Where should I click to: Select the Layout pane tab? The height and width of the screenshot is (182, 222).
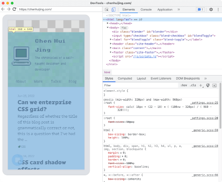tap(141, 79)
